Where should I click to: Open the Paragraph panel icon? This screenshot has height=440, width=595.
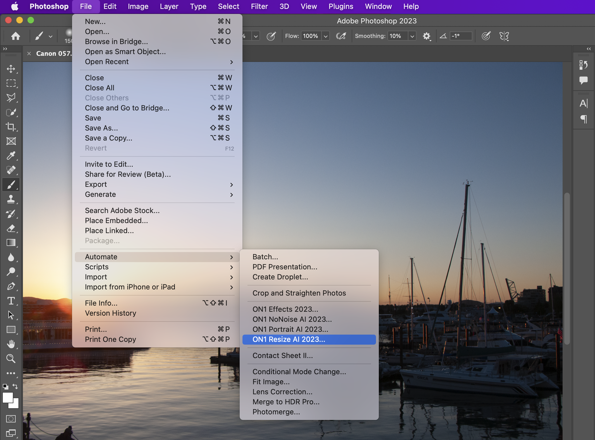(x=584, y=119)
